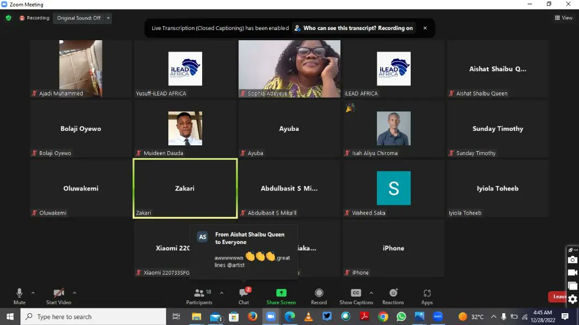Click the green encryption shield icon

[x=9, y=18]
